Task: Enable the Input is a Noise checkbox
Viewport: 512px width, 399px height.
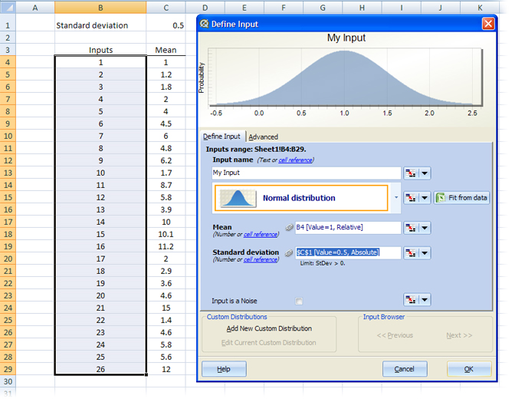Action: click(299, 301)
